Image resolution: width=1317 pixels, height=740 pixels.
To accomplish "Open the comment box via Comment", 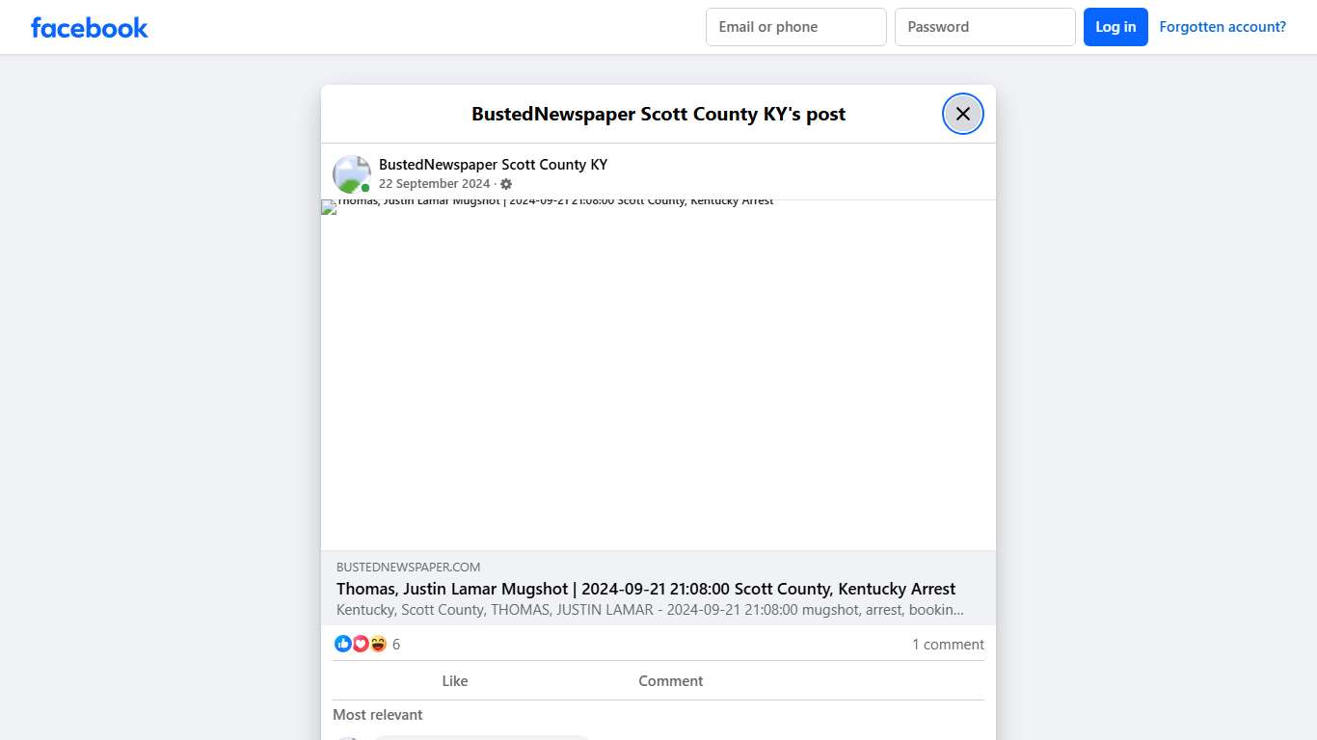I will pyautogui.click(x=670, y=681).
